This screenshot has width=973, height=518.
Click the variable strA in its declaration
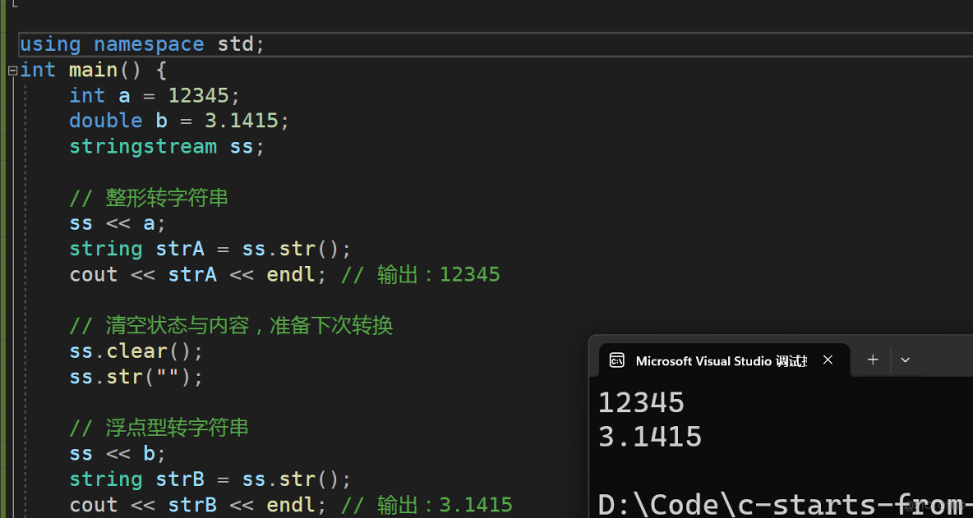point(180,248)
